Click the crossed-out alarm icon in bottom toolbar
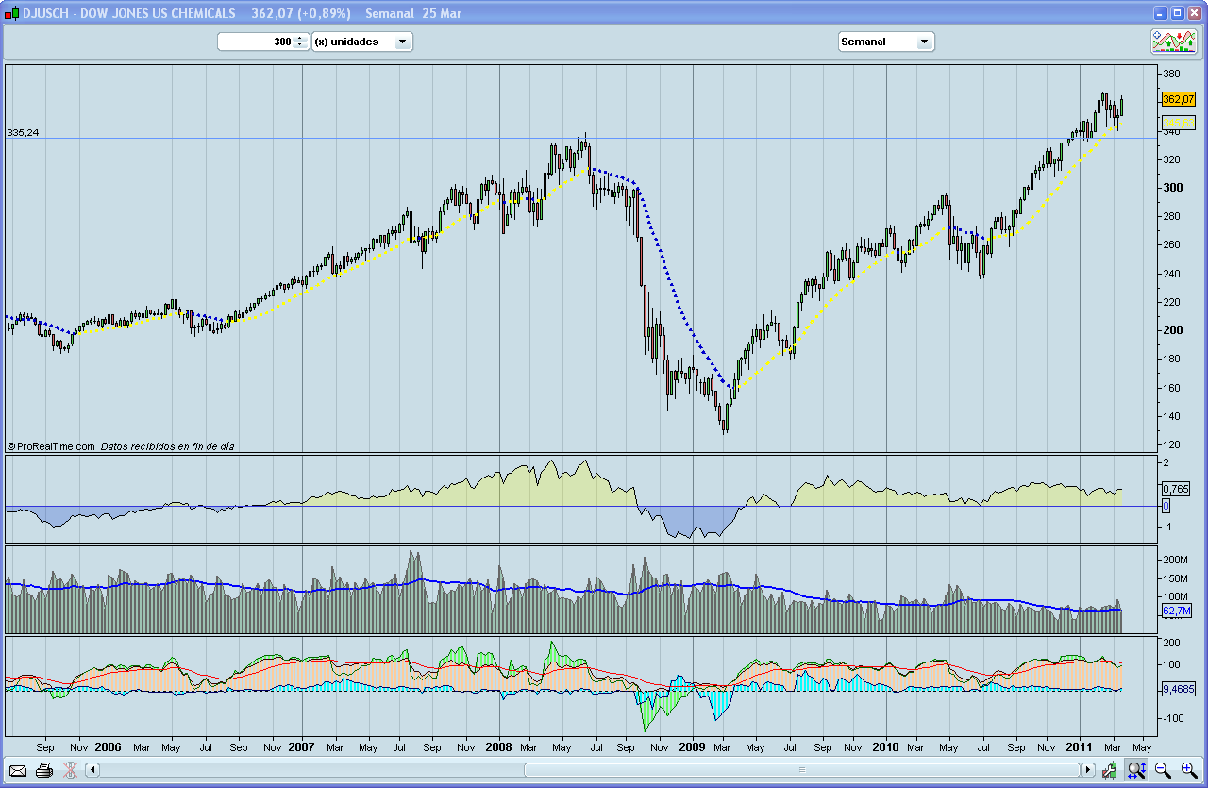Image resolution: width=1208 pixels, height=788 pixels. point(70,770)
